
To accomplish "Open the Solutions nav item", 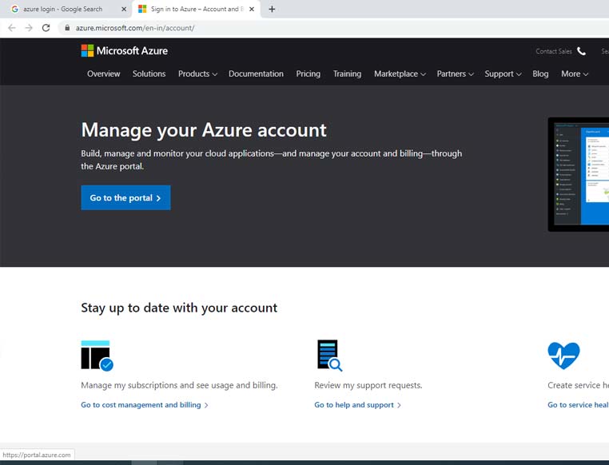I will tap(149, 74).
